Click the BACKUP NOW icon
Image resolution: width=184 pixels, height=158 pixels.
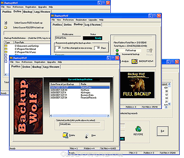click(134, 61)
